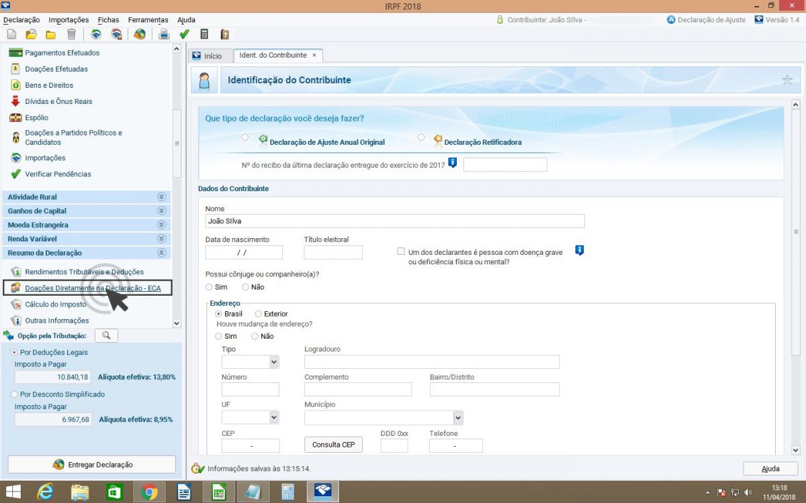Select the Exterior address radio
806x503 pixels.
(259, 314)
